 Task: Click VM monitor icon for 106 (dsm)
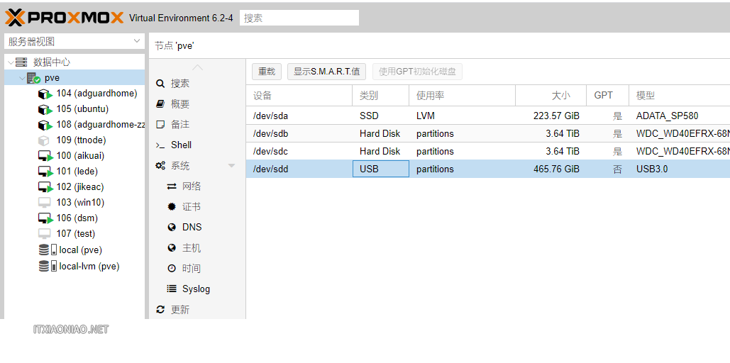coord(45,218)
